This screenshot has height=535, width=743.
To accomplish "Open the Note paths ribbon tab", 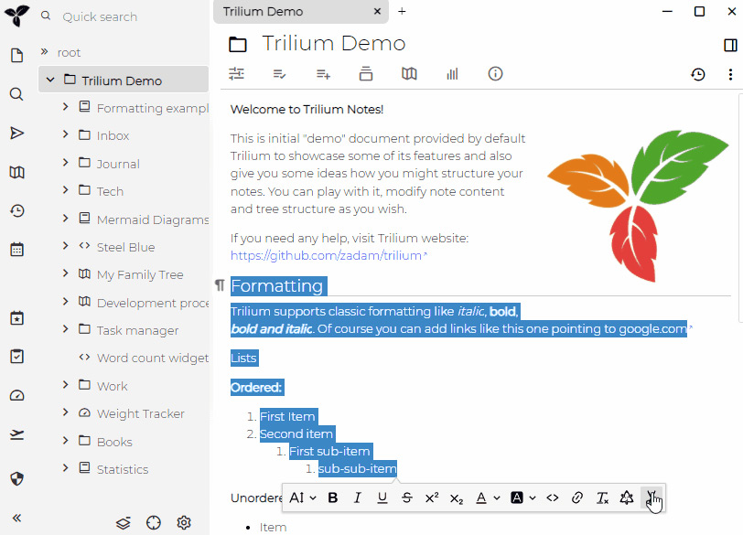I will coord(366,74).
